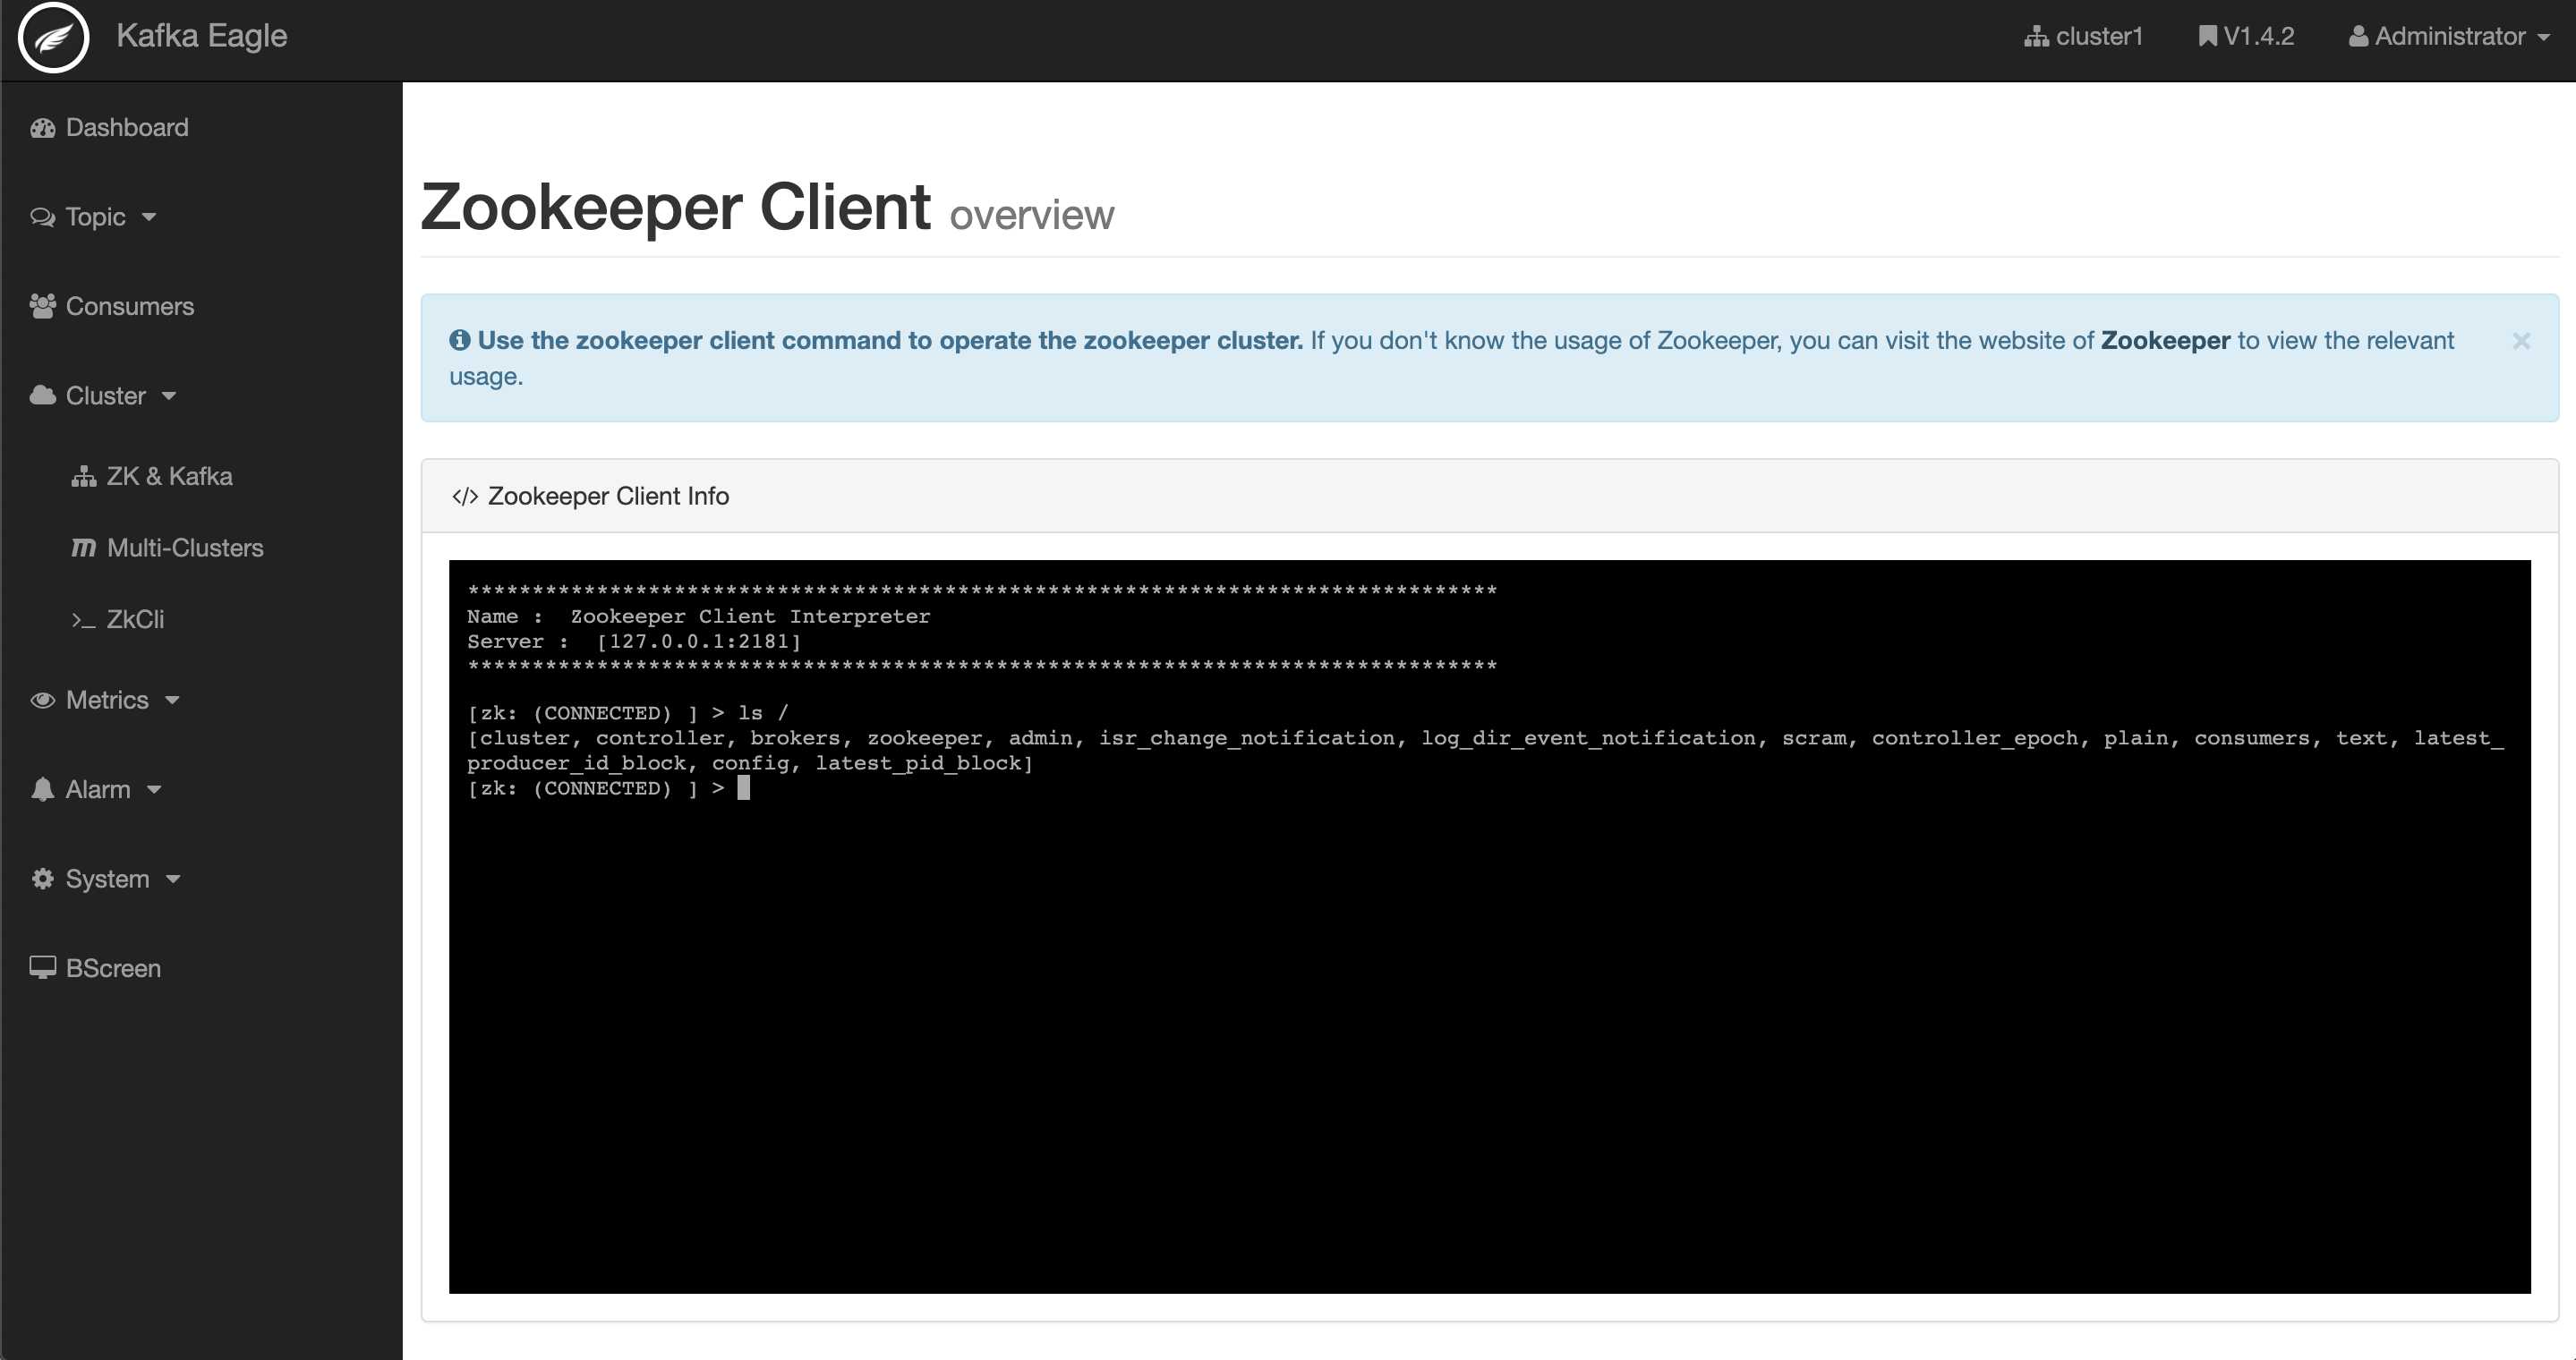The width and height of the screenshot is (2576, 1360).
Task: Click the Cluster cloud icon
Action: click(x=42, y=395)
